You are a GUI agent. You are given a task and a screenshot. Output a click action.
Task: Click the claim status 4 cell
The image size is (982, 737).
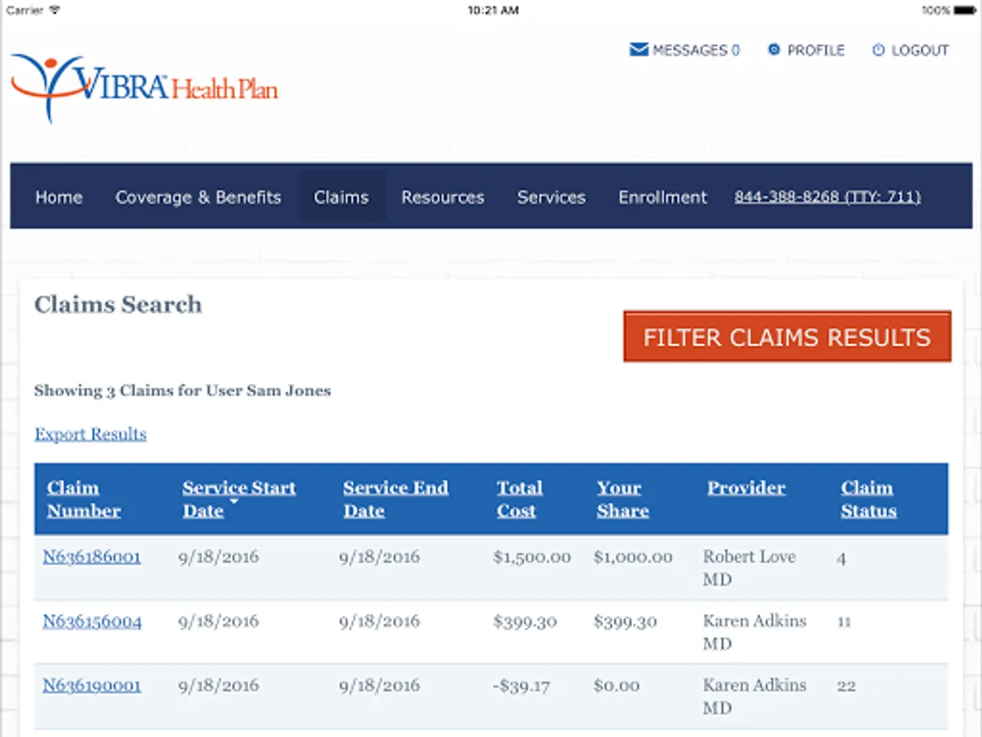tap(841, 558)
